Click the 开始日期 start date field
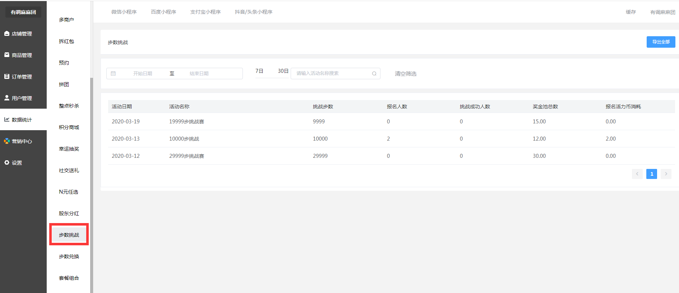This screenshot has width=679, height=293. pos(143,74)
